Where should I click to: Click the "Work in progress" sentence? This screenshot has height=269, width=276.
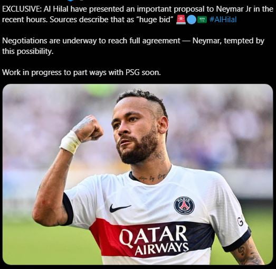coord(81,72)
